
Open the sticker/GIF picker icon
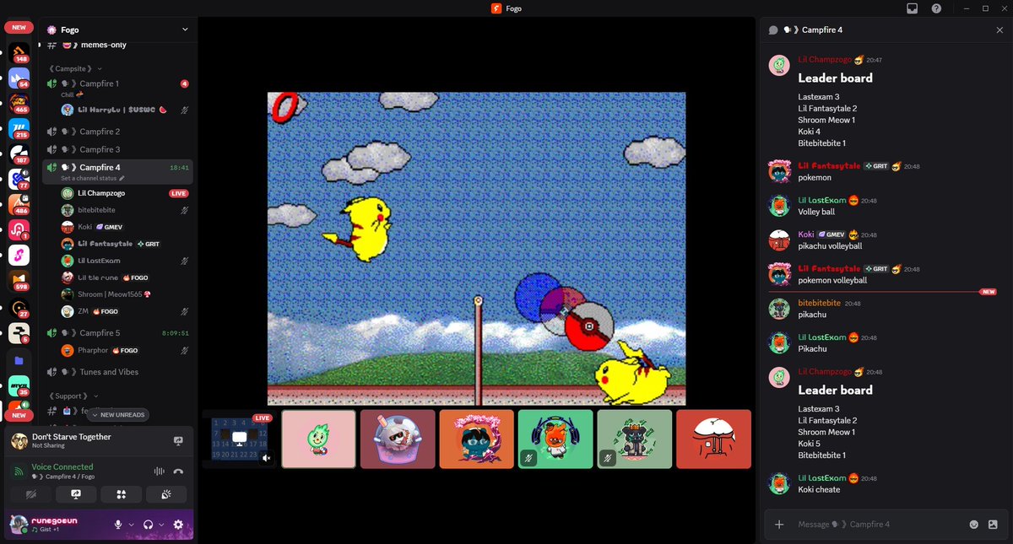993,525
